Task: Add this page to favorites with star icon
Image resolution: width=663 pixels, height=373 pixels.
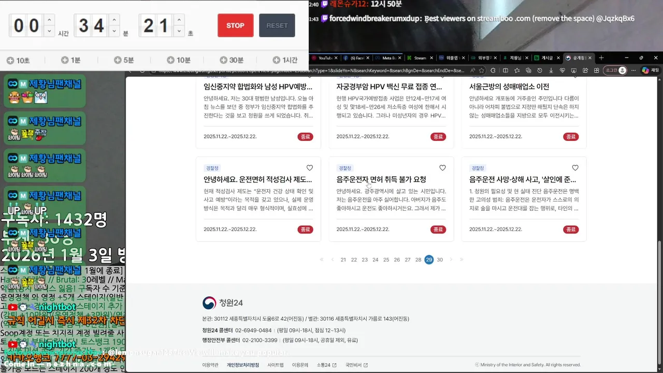Action: [x=481, y=70]
